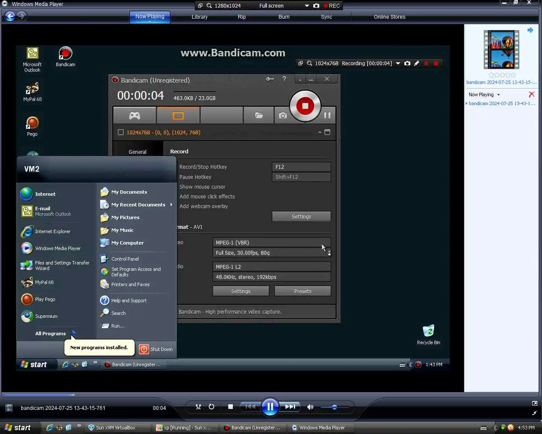Click the Microsoft Outlook desktop icon in the video
Image resolution: width=542 pixels, height=434 pixels.
pyautogui.click(x=32, y=59)
